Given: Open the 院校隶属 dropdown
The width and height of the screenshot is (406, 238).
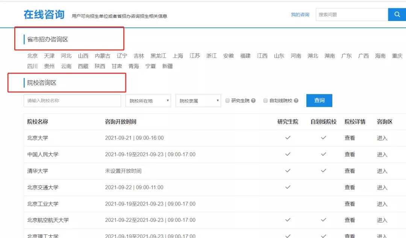Looking at the screenshot, I should 198,101.
